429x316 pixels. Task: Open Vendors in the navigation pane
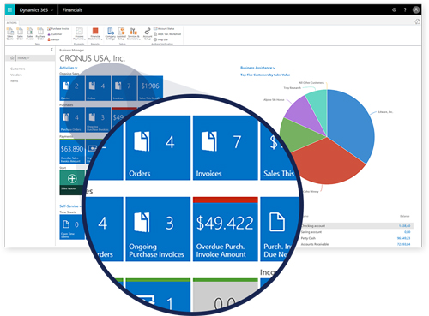(16, 75)
